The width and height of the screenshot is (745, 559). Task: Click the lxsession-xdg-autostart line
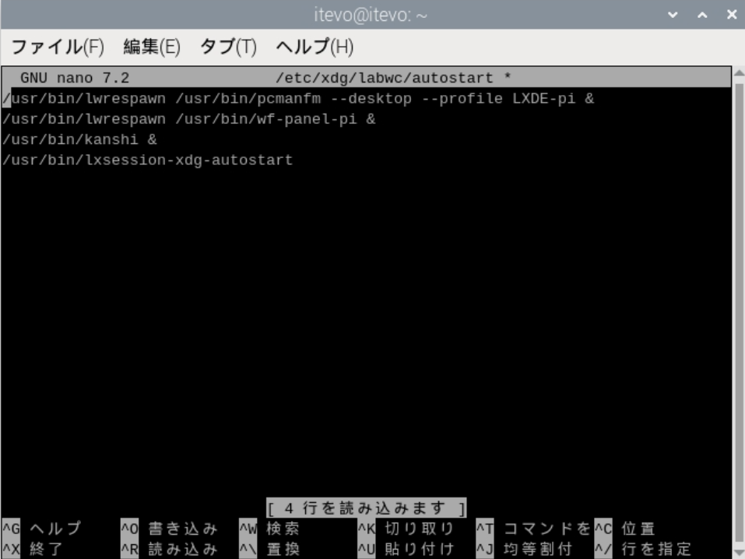[148, 160]
